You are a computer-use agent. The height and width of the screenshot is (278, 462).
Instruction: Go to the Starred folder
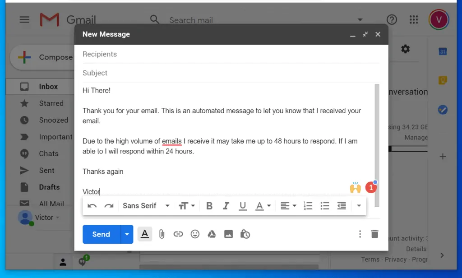(51, 103)
